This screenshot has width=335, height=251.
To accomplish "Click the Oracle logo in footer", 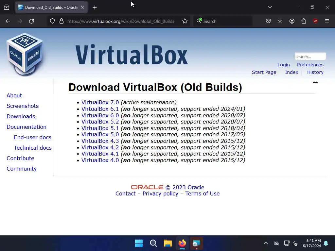I will (147, 187).
